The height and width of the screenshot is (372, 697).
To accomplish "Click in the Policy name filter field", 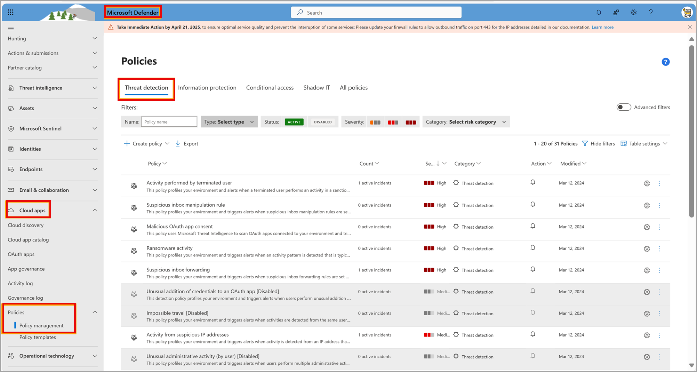I will 169,122.
